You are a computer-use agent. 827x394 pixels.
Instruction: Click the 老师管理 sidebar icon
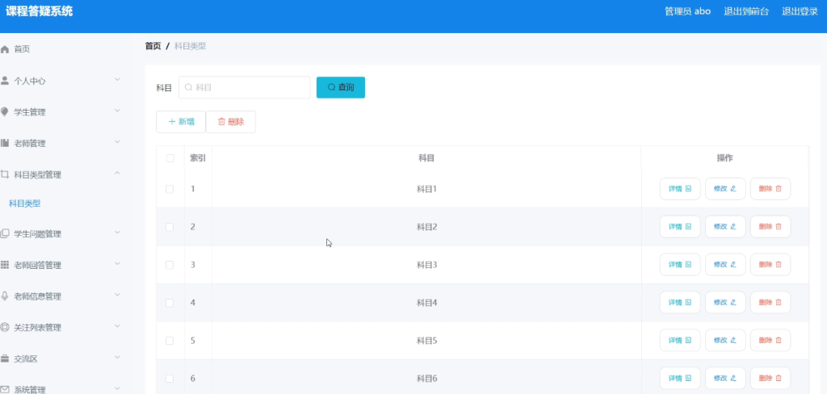5,143
